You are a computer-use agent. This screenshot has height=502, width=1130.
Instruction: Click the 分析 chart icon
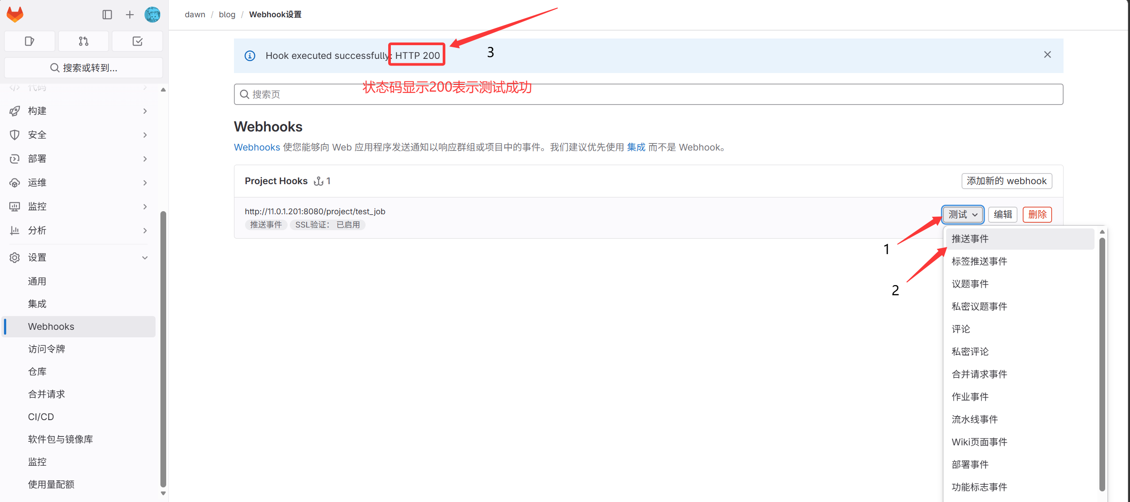pyautogui.click(x=15, y=231)
